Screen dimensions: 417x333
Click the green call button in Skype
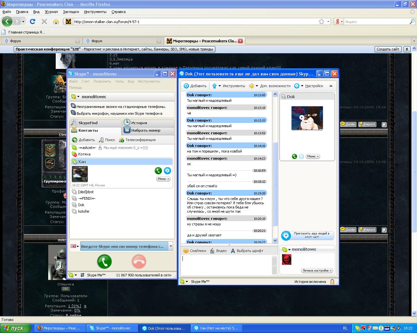[x=104, y=261]
